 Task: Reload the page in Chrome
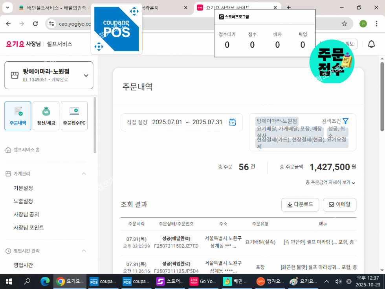35,24
